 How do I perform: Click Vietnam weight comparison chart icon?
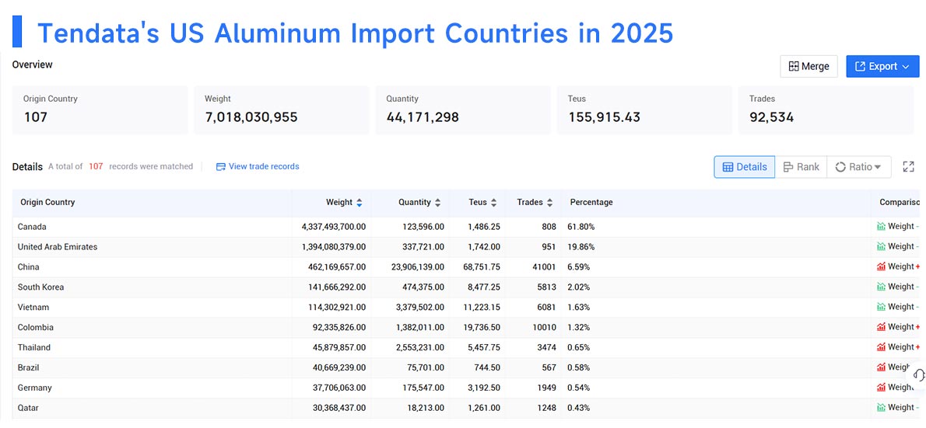pos(881,307)
